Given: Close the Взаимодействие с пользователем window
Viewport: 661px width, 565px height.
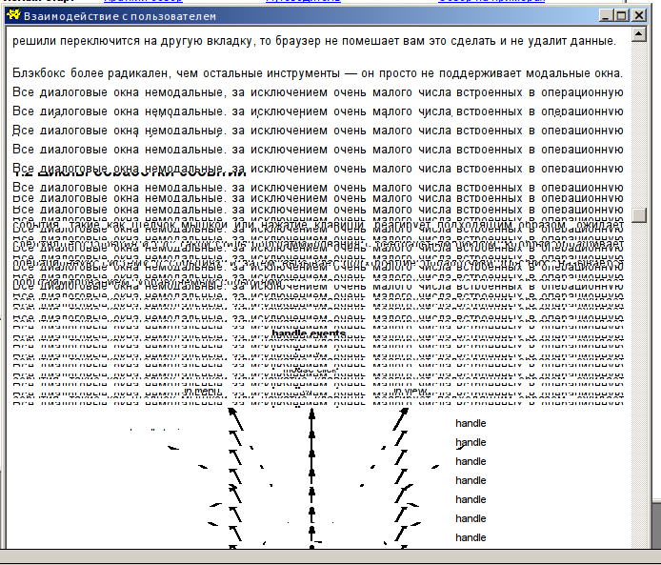Looking at the screenshot, I should (x=639, y=16).
